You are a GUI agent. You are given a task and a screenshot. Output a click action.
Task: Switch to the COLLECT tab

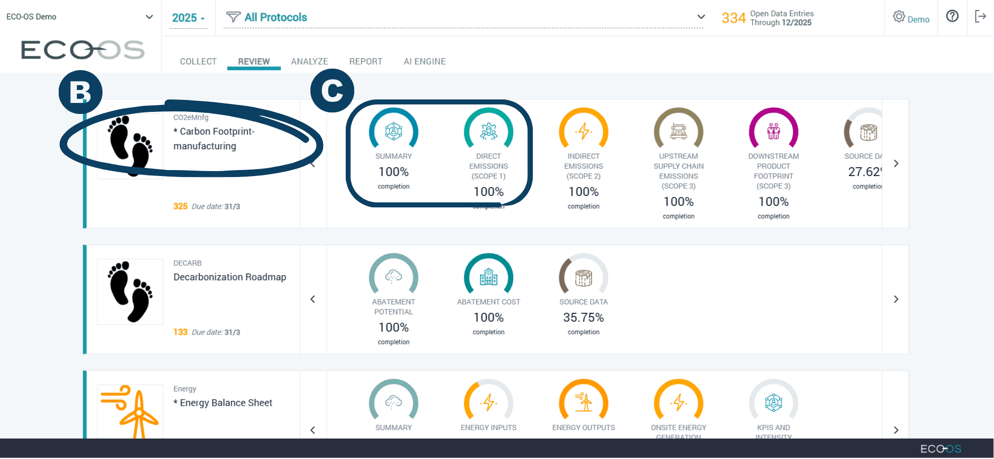point(199,62)
